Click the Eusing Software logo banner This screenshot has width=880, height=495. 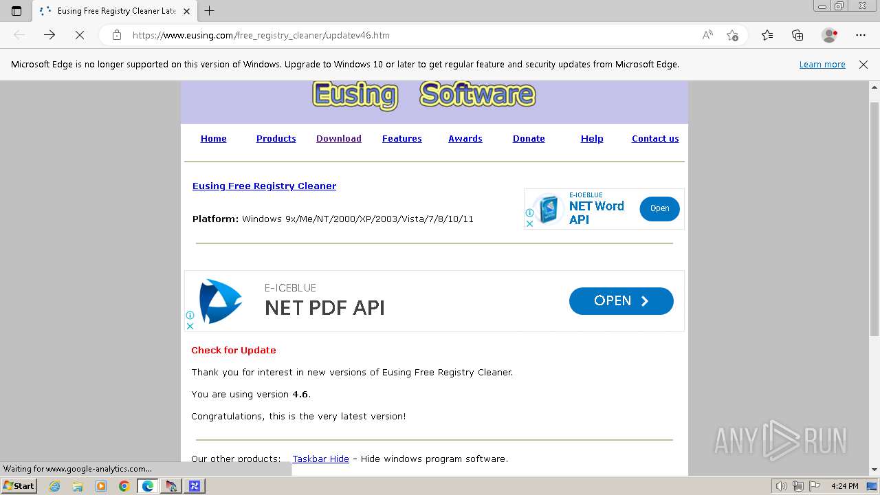tap(423, 96)
